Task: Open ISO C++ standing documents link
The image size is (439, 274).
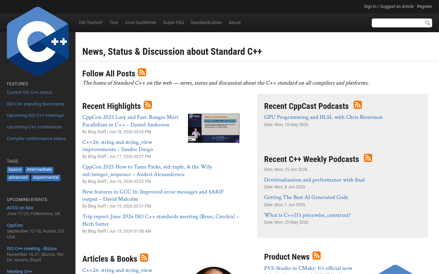Action: [36, 104]
